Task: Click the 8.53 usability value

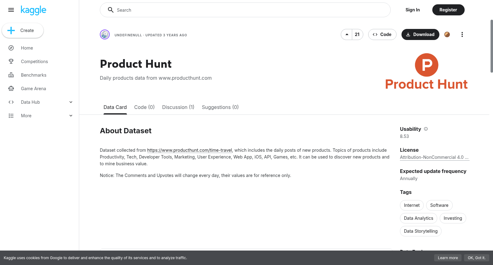Action: (404, 136)
